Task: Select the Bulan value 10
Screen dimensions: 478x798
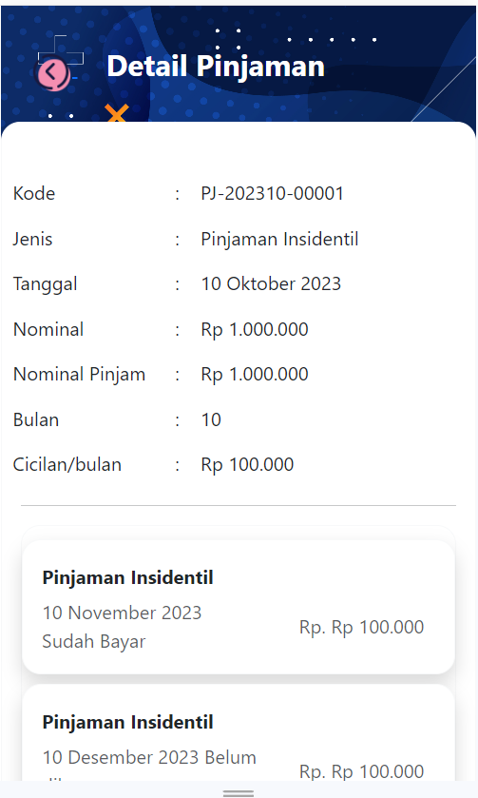Action: click(x=211, y=419)
